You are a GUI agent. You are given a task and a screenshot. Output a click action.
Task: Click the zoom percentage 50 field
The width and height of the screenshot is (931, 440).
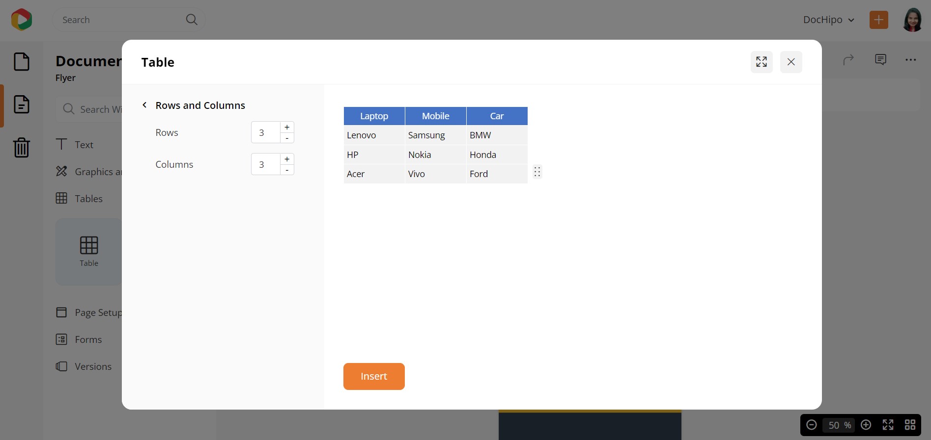(840, 425)
